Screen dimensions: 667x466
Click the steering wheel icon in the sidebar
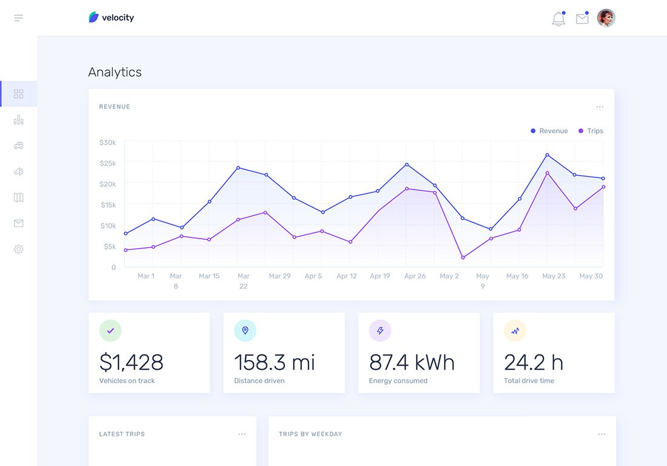click(x=19, y=172)
